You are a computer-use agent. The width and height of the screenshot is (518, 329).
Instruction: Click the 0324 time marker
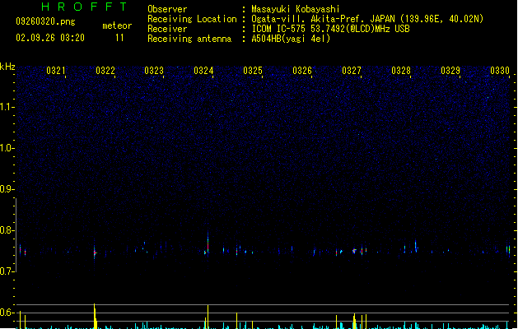(x=203, y=71)
